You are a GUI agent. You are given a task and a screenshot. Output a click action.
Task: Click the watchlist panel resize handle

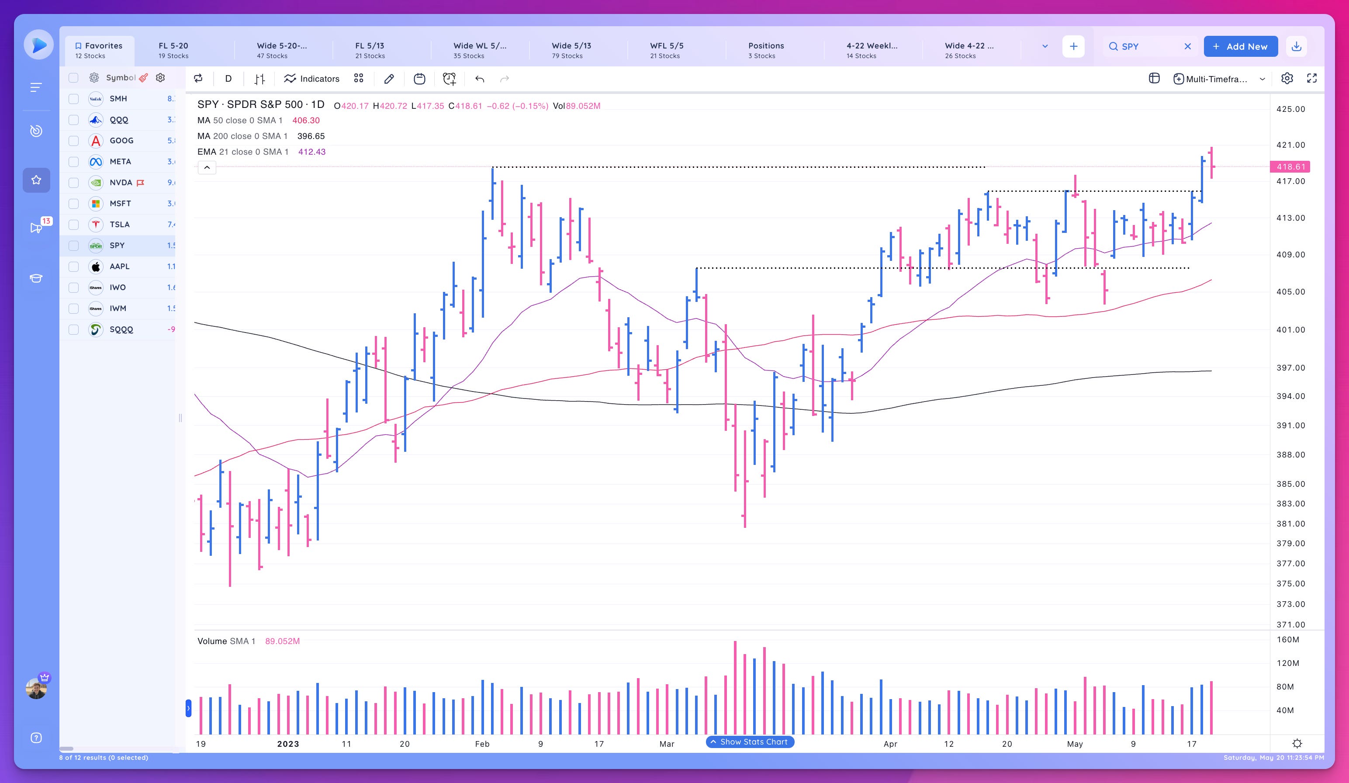180,418
